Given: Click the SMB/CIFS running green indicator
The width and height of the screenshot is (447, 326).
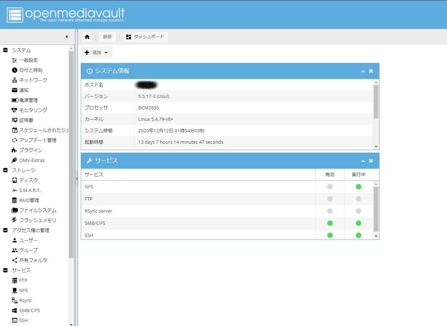Looking at the screenshot, I should click(358, 223).
